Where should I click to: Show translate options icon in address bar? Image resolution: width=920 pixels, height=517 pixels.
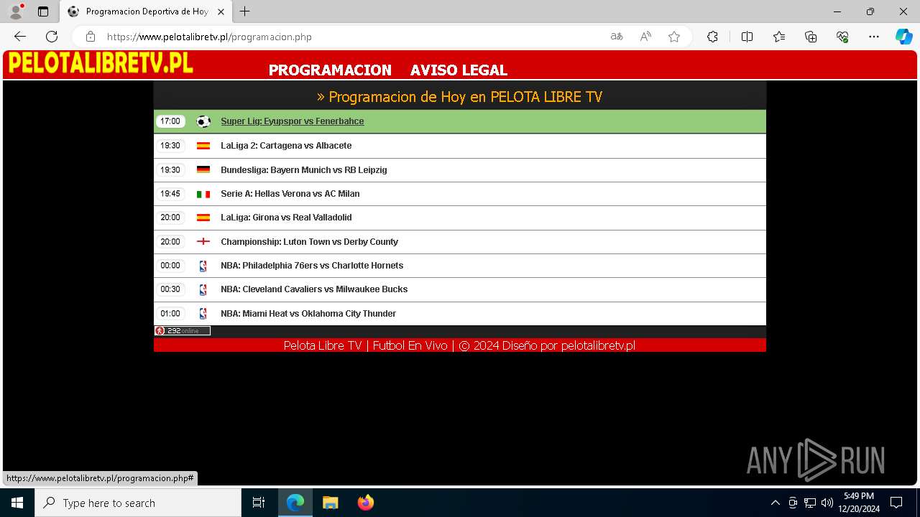(617, 37)
